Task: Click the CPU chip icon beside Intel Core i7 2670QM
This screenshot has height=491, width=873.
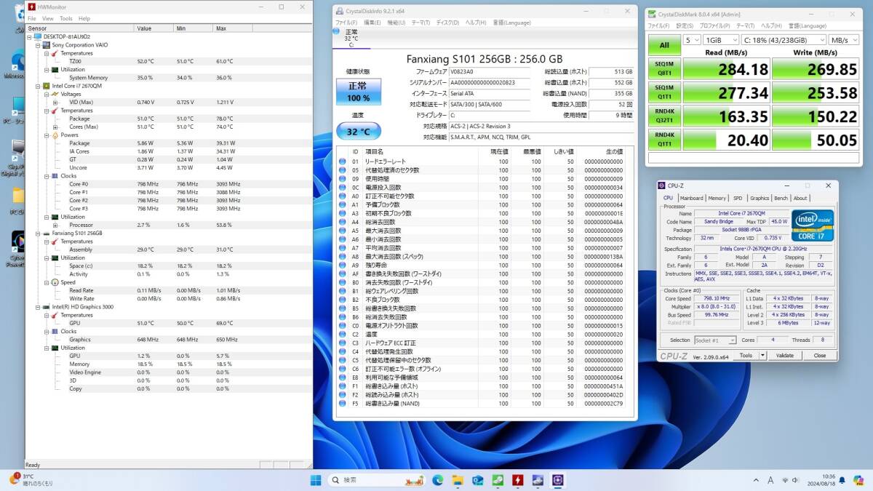Action: point(47,86)
